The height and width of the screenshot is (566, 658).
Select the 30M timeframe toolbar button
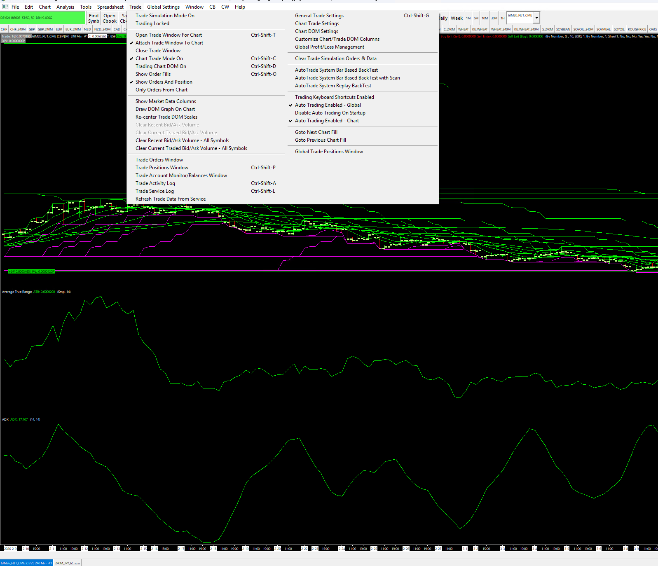point(494,18)
